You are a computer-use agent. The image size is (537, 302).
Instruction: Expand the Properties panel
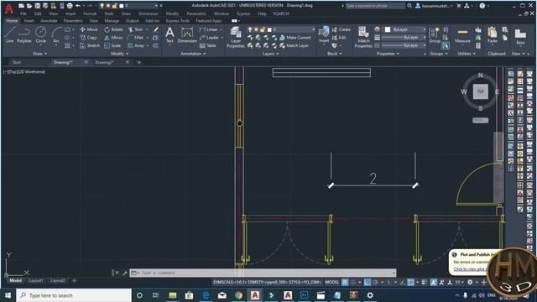[388, 54]
